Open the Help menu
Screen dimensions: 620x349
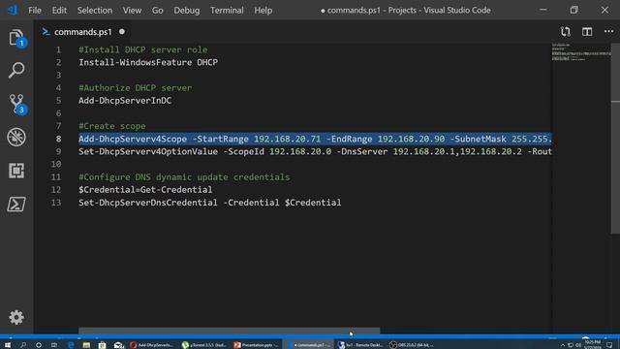coord(263,11)
